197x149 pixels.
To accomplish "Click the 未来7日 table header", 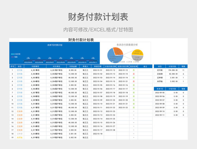I will coord(160,89).
